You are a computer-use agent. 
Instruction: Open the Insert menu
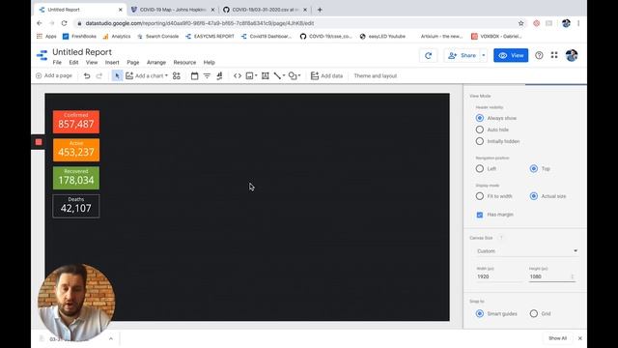pyautogui.click(x=112, y=62)
